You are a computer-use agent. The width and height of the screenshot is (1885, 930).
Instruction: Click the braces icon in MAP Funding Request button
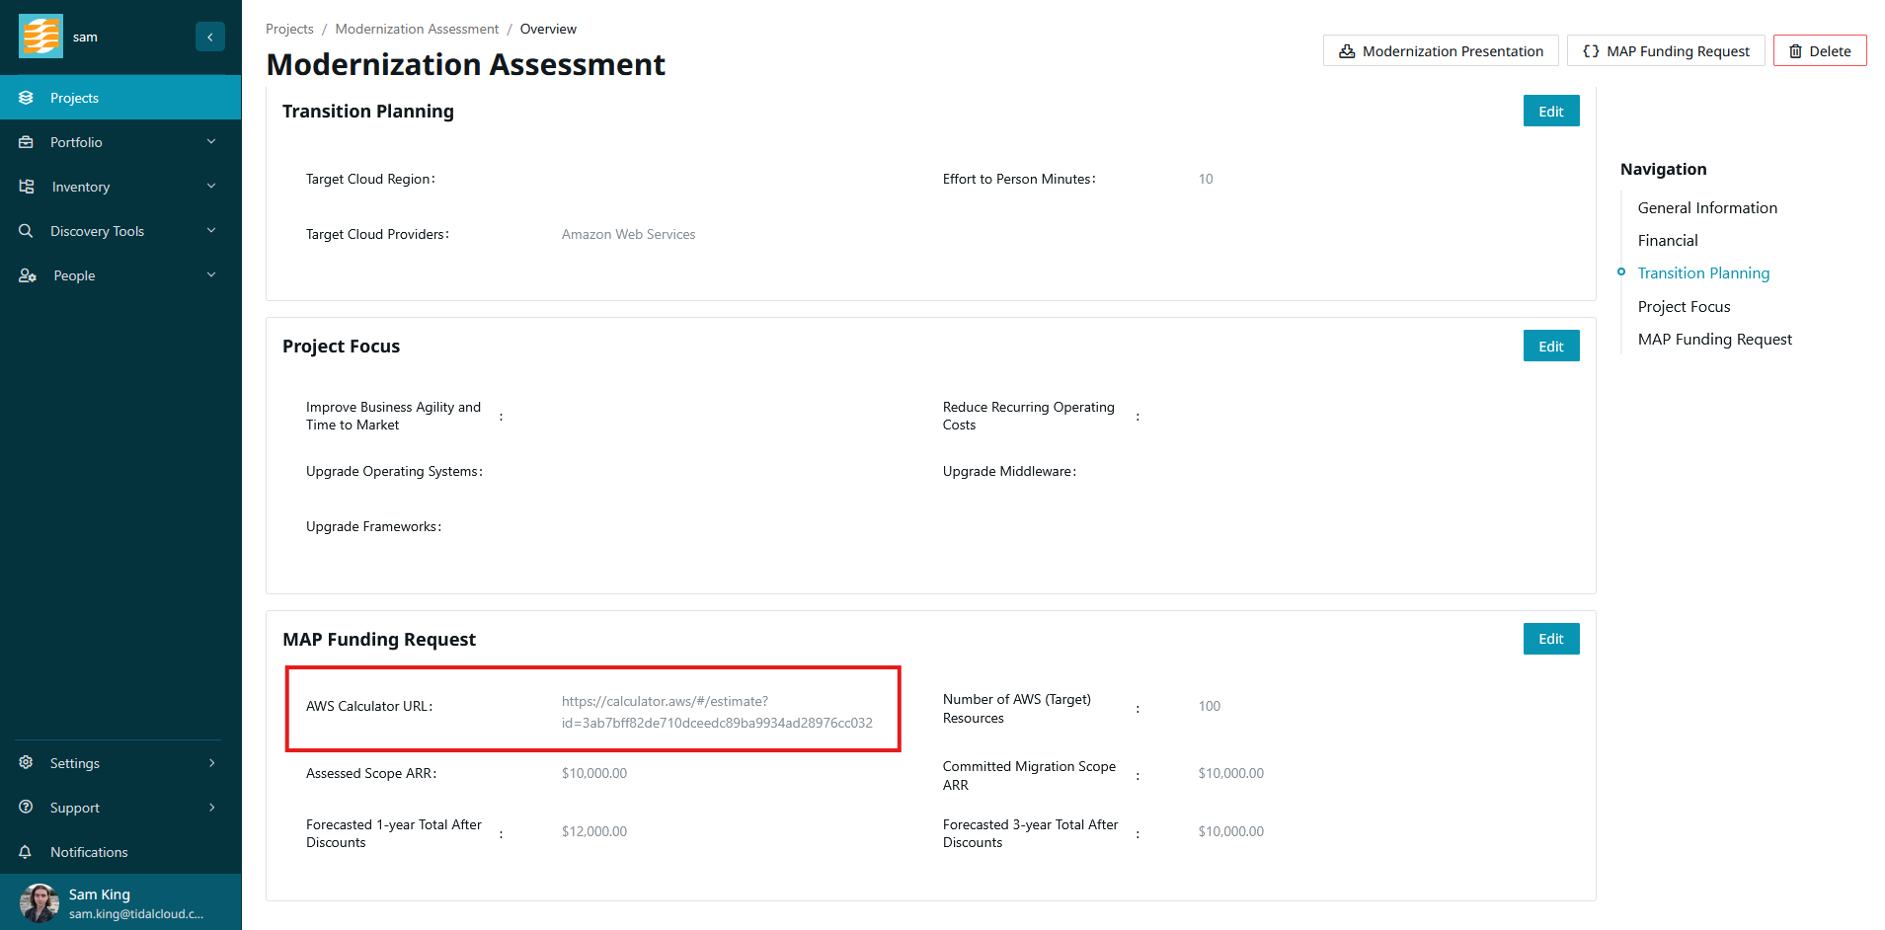pyautogui.click(x=1591, y=51)
